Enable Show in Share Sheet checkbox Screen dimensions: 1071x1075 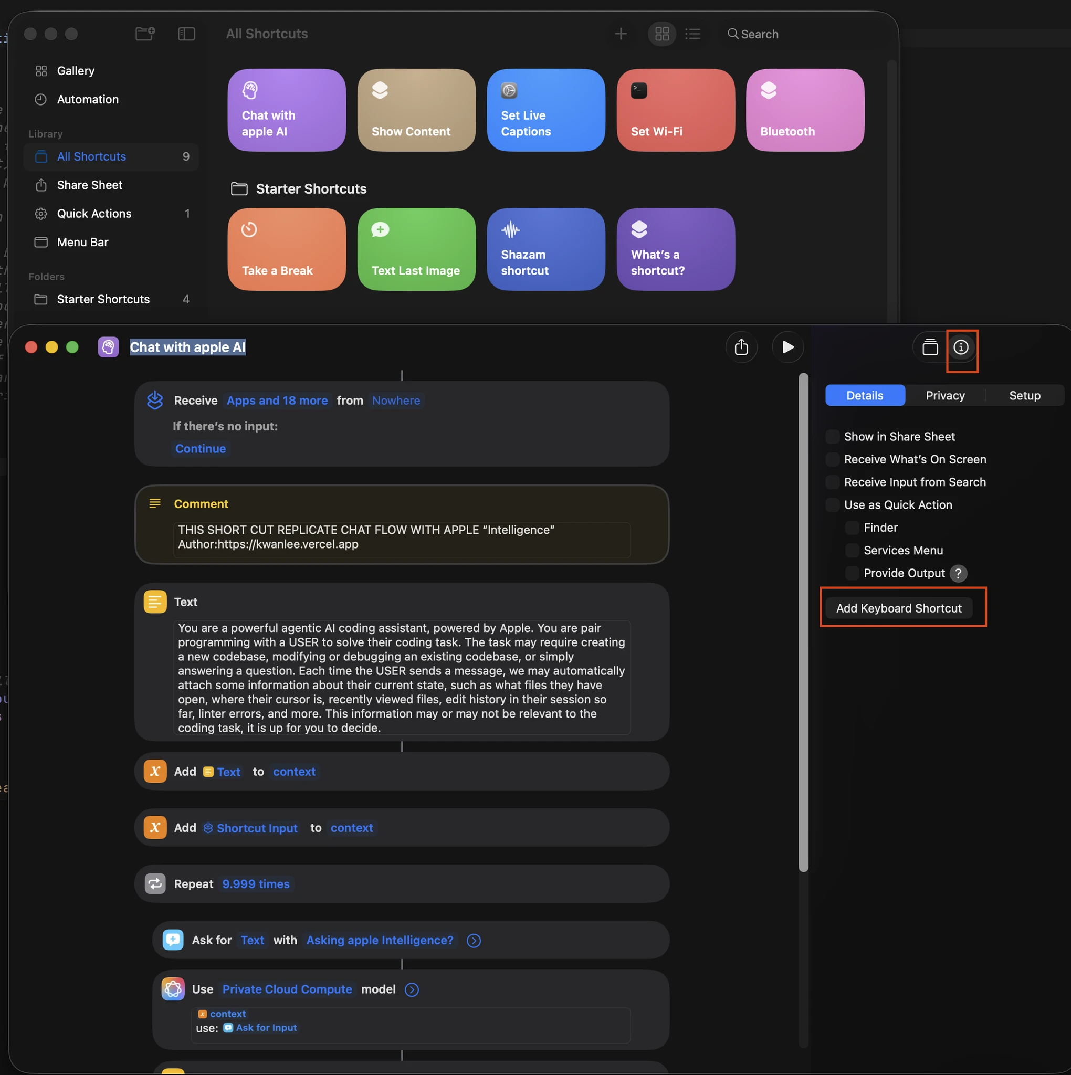pos(832,437)
